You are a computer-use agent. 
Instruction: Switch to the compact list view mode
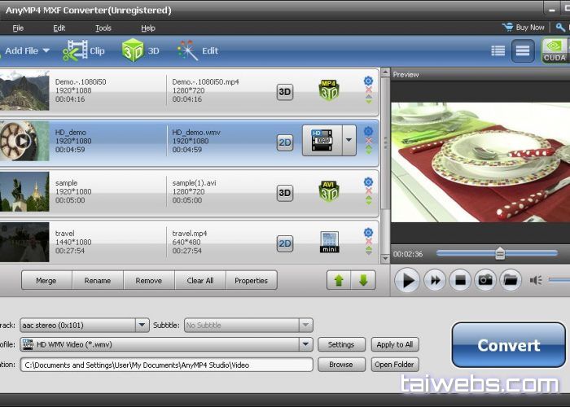(498, 50)
